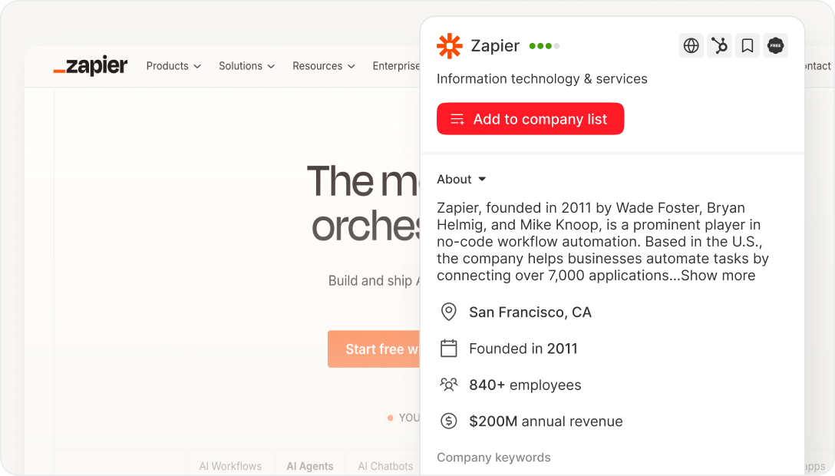
Task: Switch to the AI Agents tab
Action: coord(309,466)
